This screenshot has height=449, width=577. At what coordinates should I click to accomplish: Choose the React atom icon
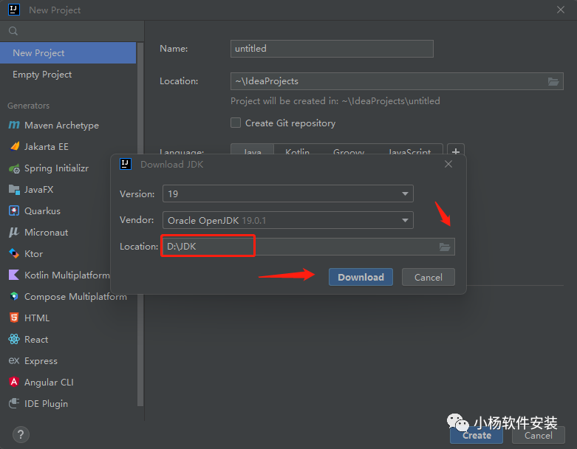[13, 340]
